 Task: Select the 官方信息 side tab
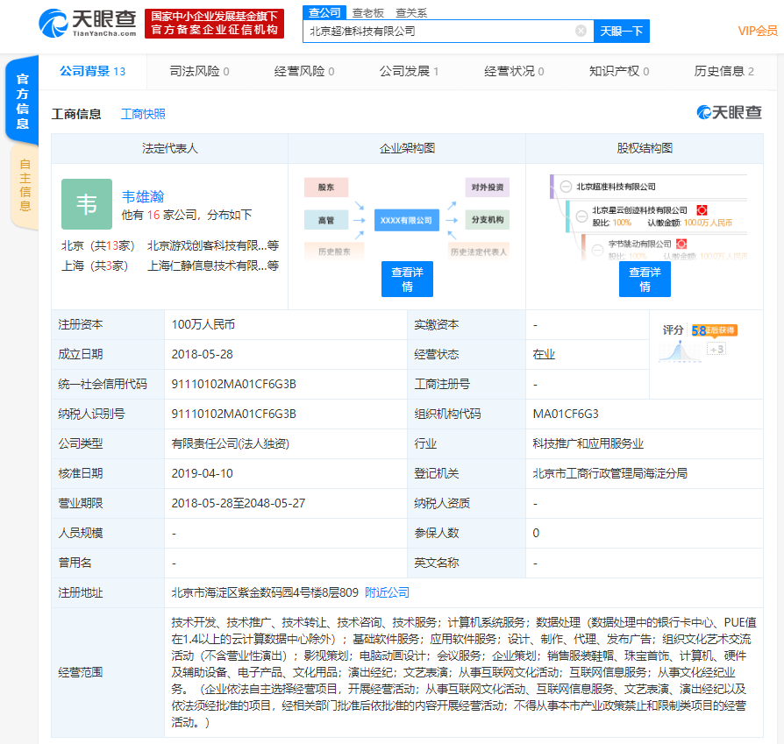click(x=23, y=102)
